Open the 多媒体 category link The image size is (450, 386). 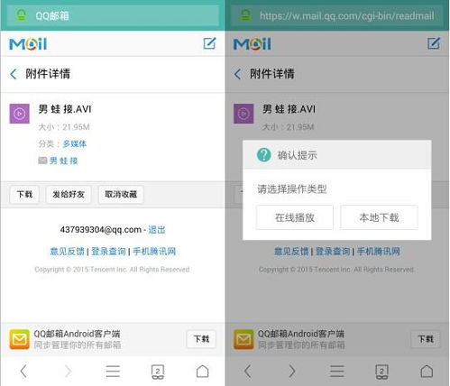pyautogui.click(x=75, y=143)
